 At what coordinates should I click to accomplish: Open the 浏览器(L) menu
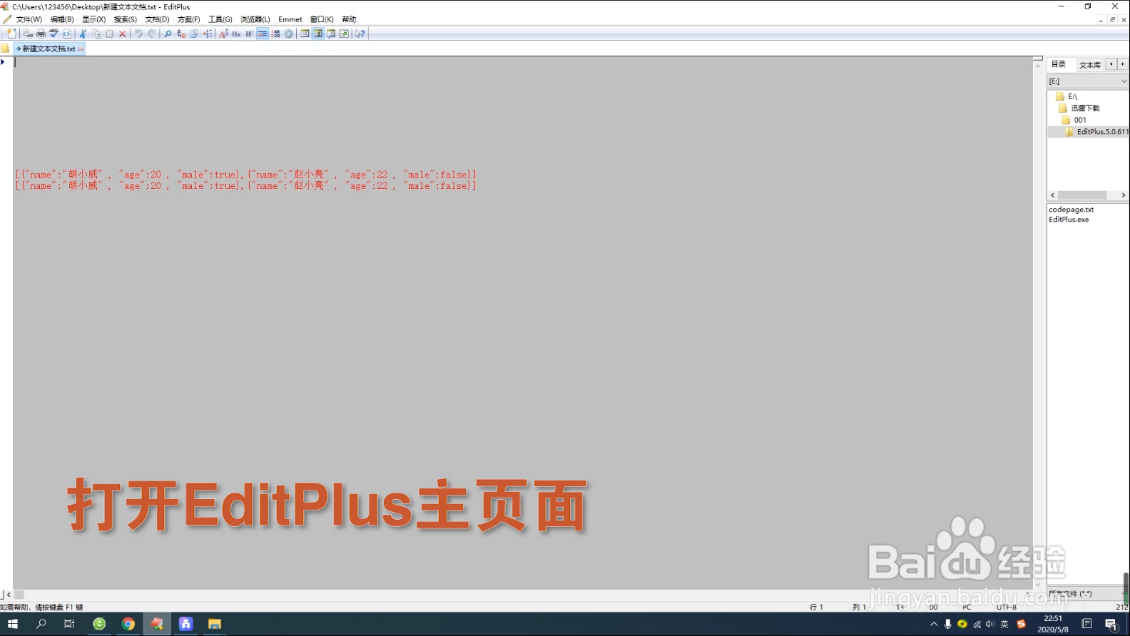pos(255,19)
